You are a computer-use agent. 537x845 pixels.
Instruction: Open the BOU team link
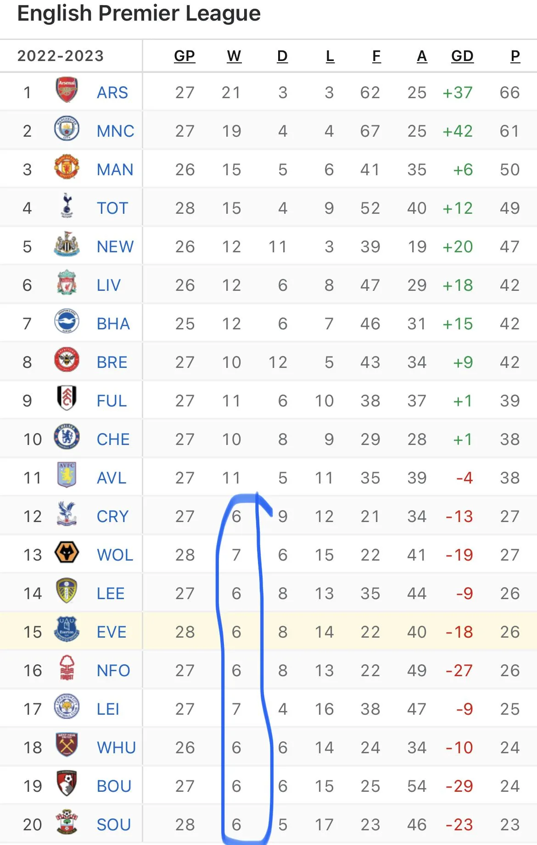[x=114, y=786]
